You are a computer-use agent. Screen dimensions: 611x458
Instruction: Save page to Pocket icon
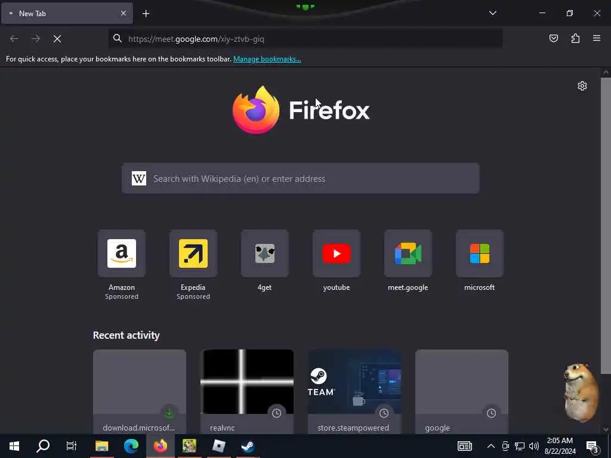pos(554,38)
